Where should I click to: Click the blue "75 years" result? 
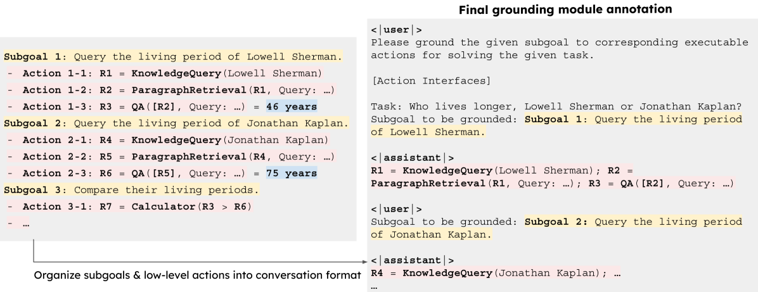pos(292,173)
